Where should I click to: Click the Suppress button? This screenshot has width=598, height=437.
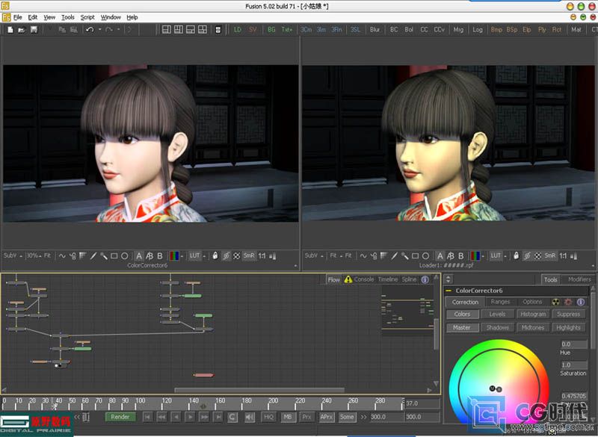coord(569,314)
